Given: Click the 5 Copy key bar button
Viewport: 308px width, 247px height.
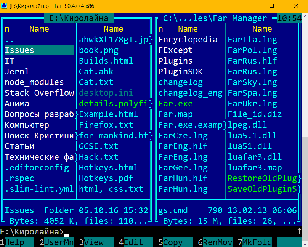Looking at the screenshot, I should pos(176,242).
